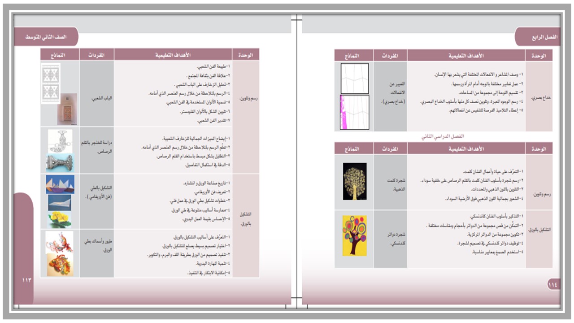Click 'الوحدة' header on page ١١٣ table

246,55
